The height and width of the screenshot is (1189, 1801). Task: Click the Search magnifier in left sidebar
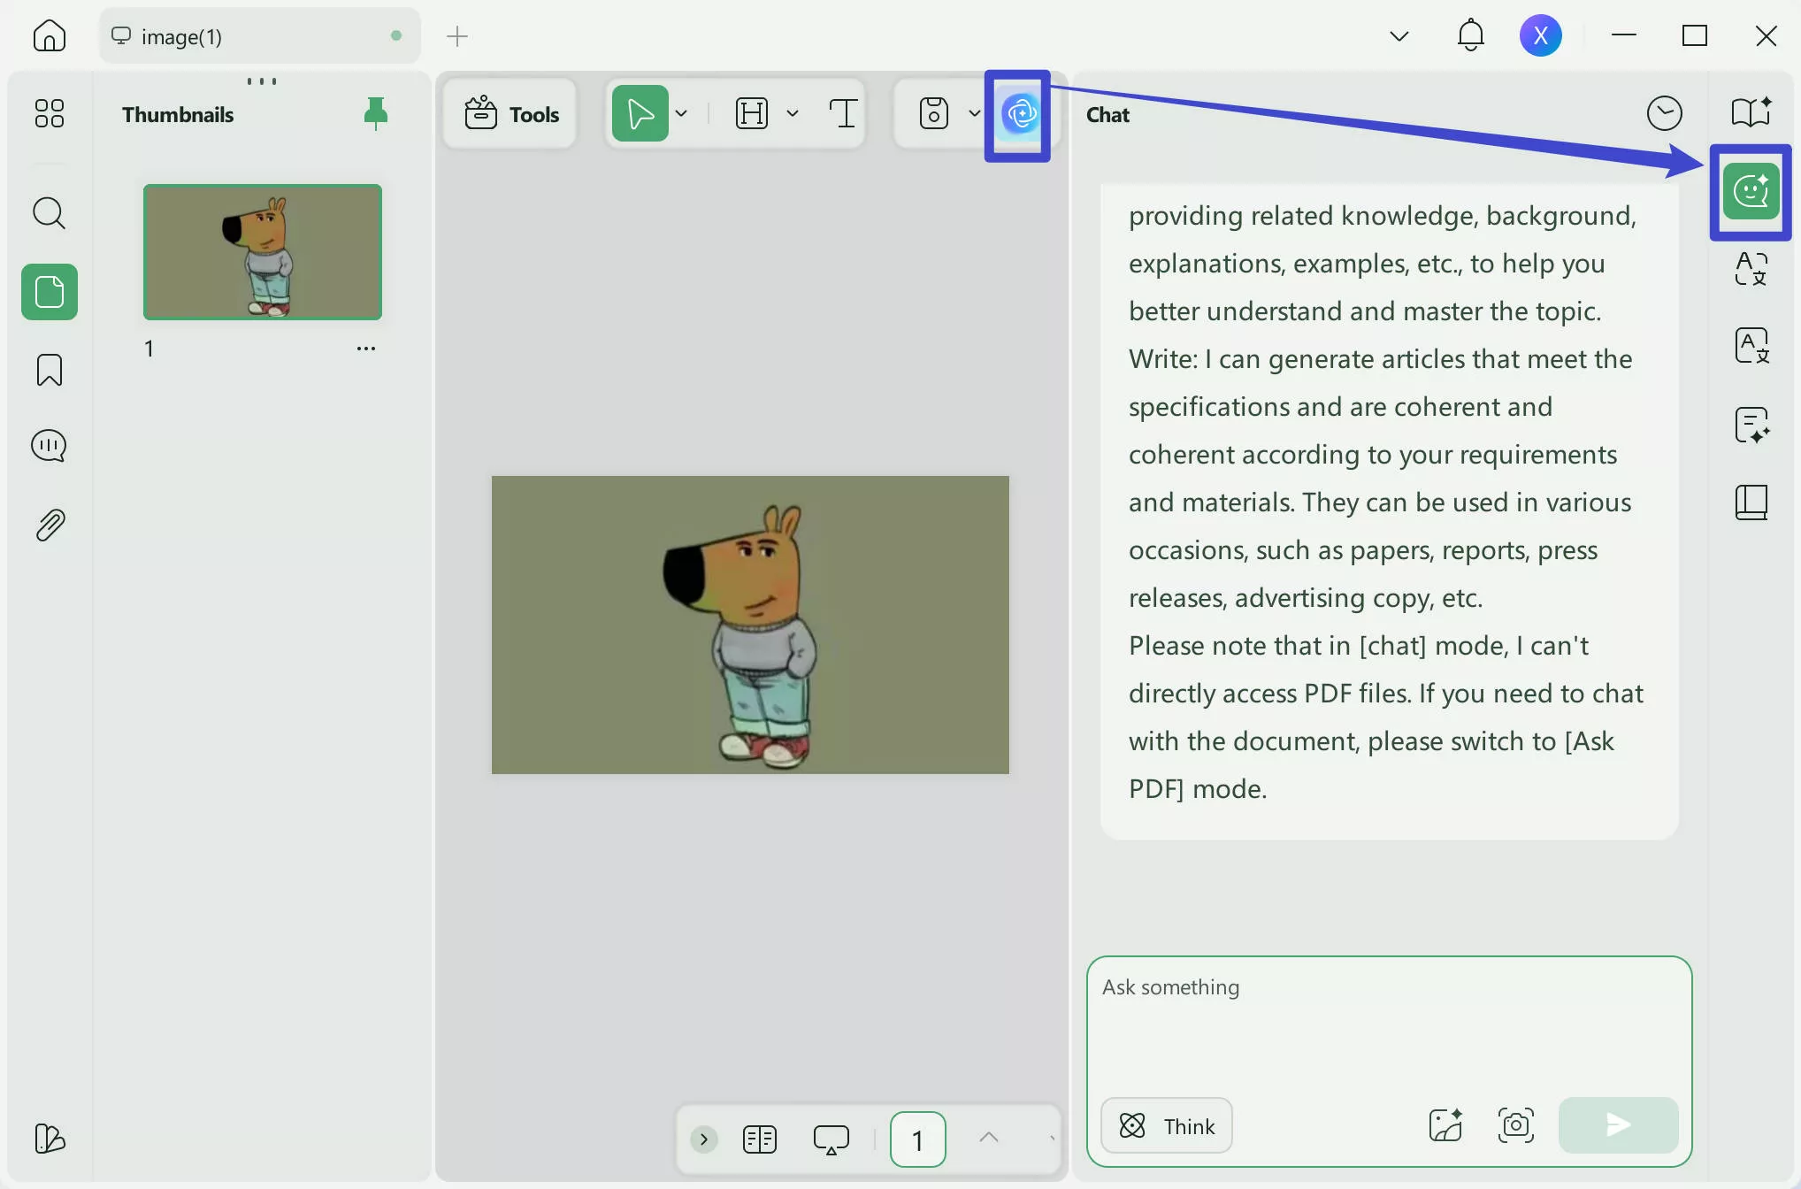(50, 213)
